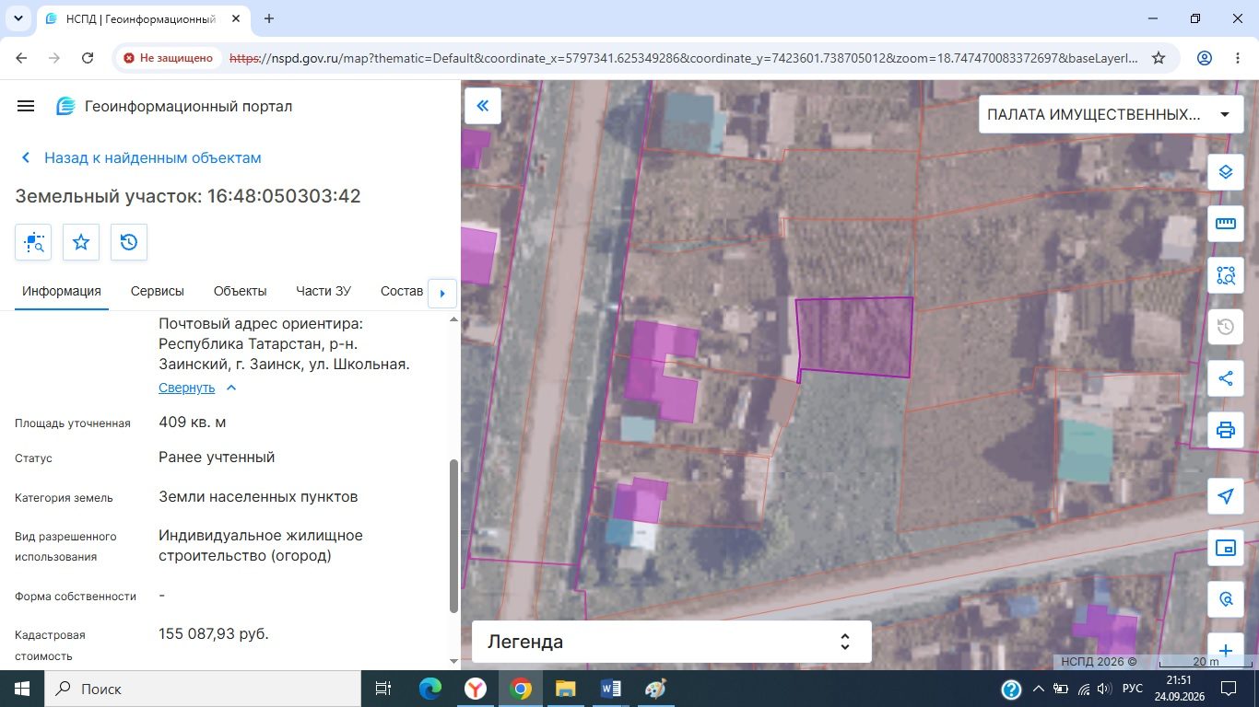The width and height of the screenshot is (1259, 707).
Task: Open Yandex Browser from the taskbar
Action: point(476,689)
